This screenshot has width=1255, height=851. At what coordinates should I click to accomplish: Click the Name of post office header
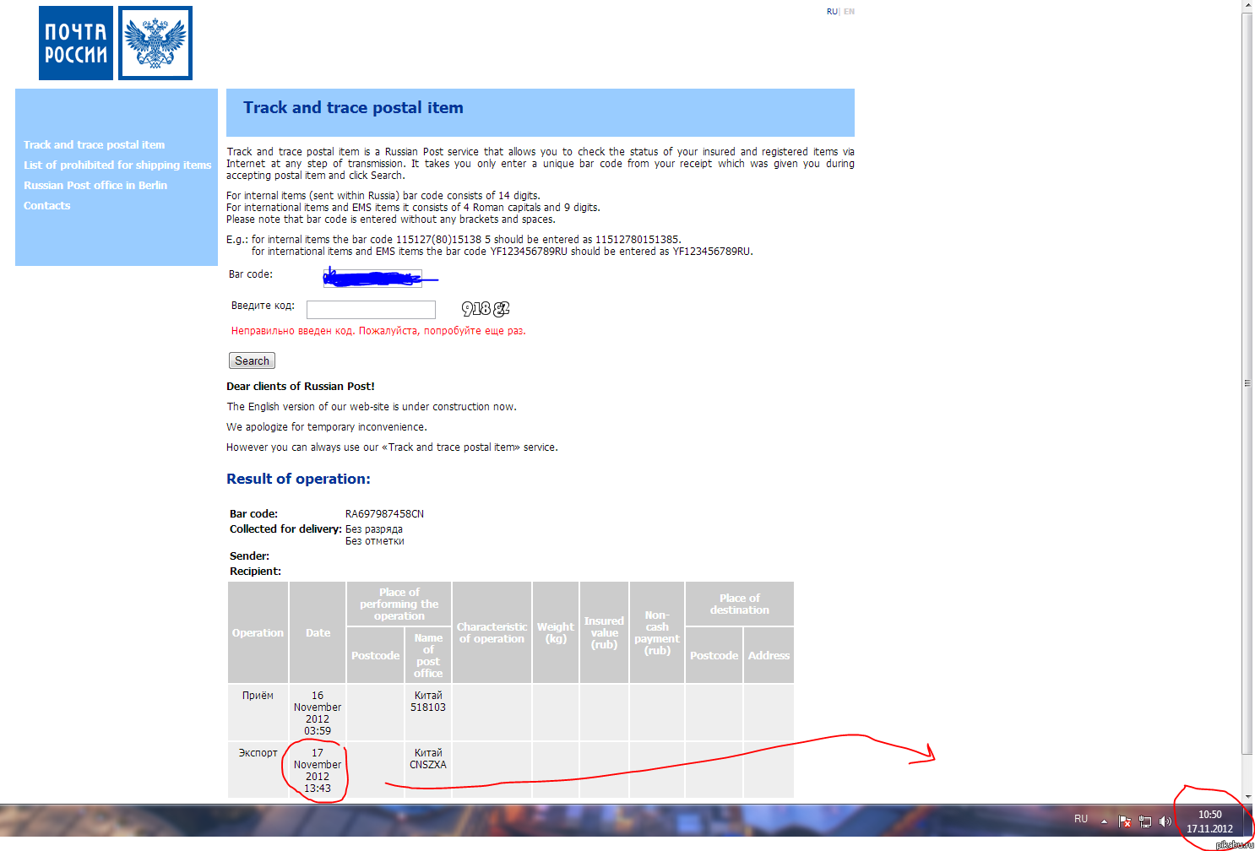(x=428, y=655)
